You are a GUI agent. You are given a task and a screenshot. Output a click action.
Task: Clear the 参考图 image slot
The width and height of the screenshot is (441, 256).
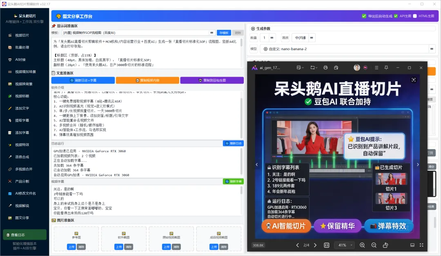pos(81,247)
